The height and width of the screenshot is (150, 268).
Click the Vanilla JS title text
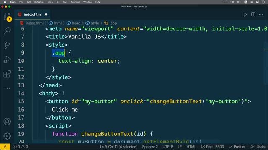(85, 37)
